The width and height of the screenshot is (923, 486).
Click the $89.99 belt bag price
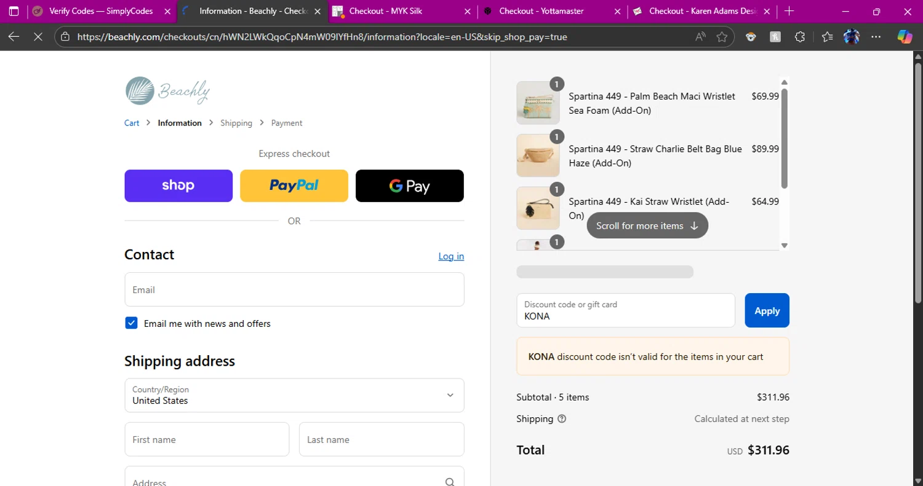pos(765,149)
